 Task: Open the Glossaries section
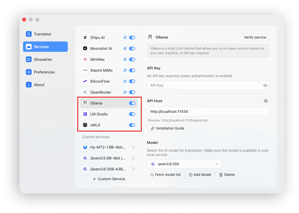(x=45, y=59)
